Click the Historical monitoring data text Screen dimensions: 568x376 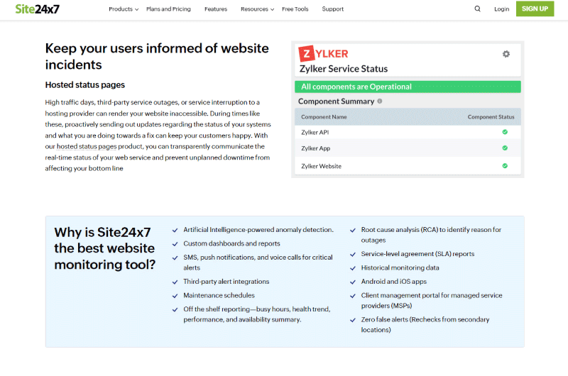click(x=400, y=267)
